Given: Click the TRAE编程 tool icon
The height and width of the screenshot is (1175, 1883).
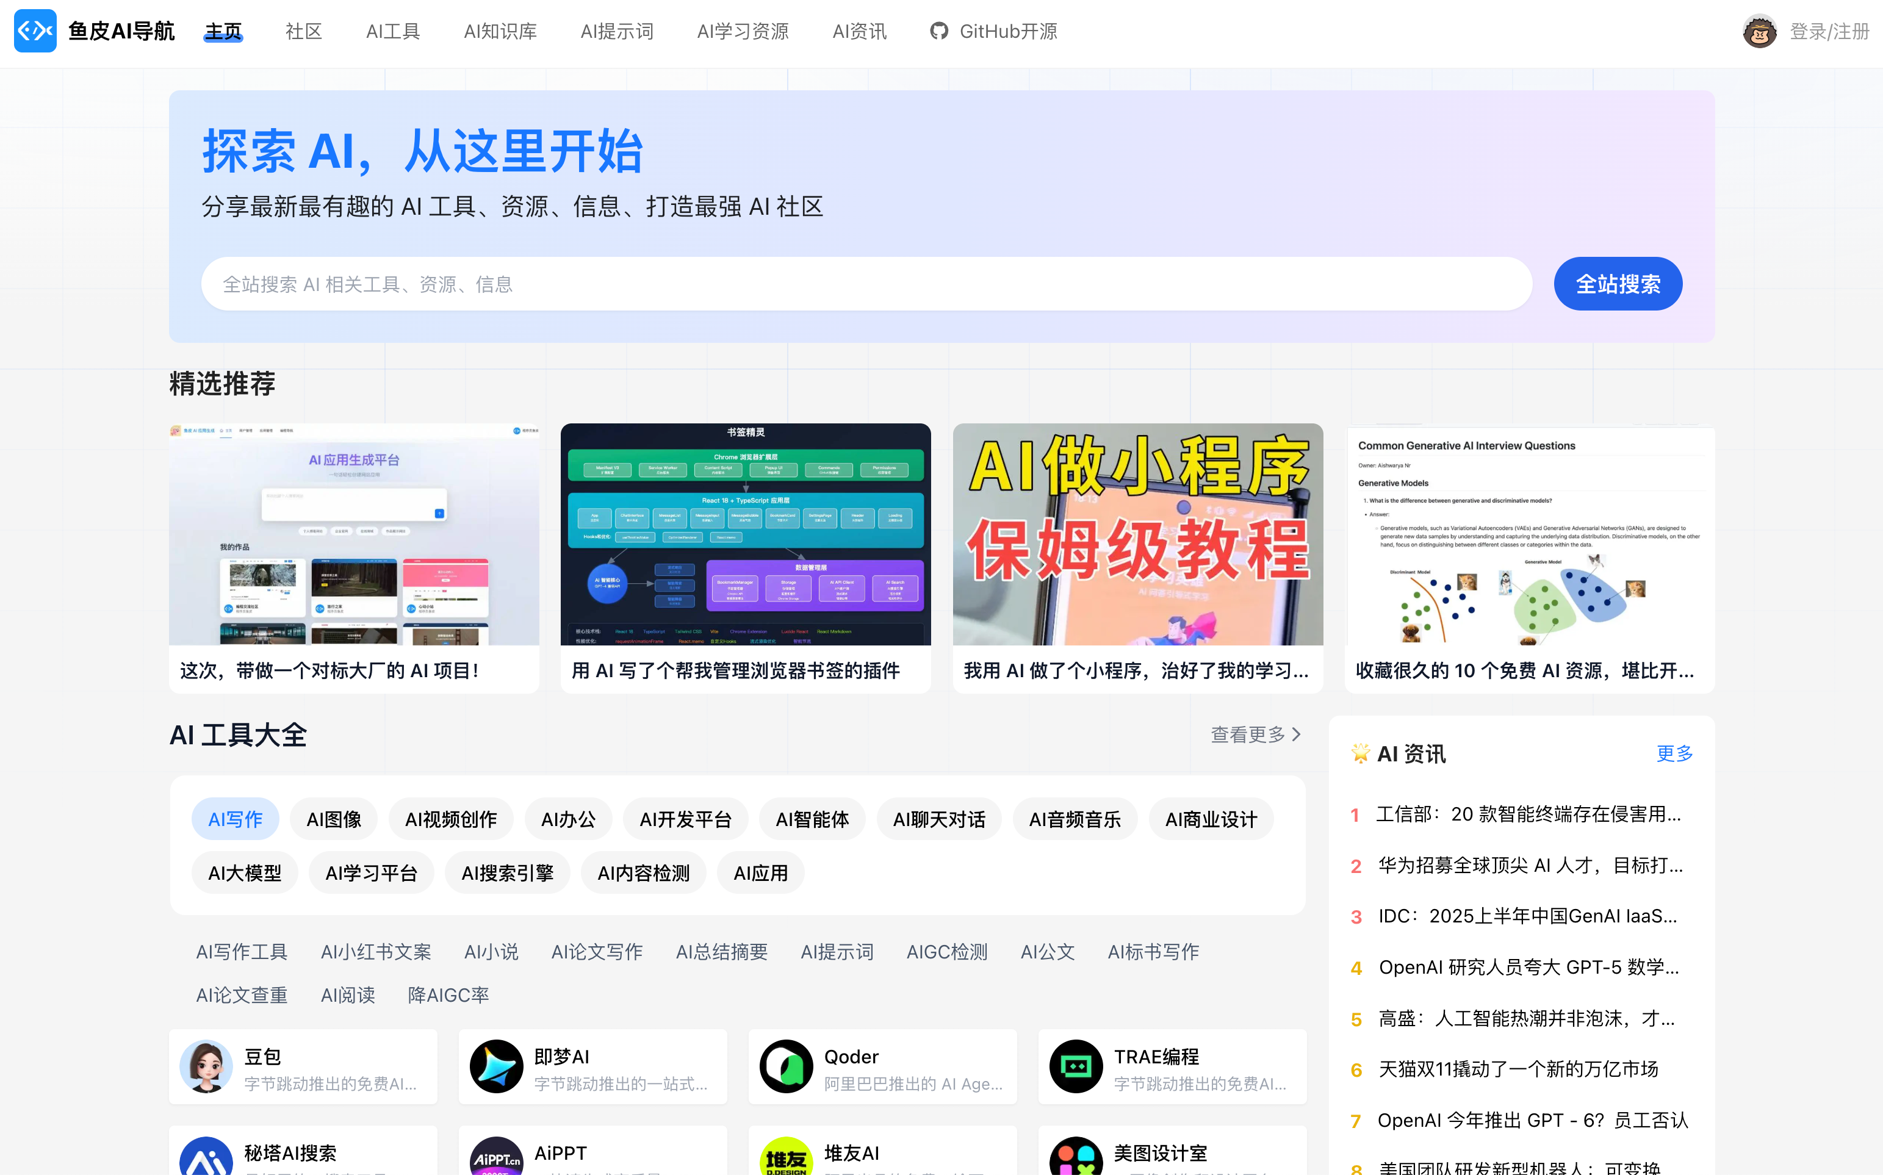Looking at the screenshot, I should pos(1076,1066).
